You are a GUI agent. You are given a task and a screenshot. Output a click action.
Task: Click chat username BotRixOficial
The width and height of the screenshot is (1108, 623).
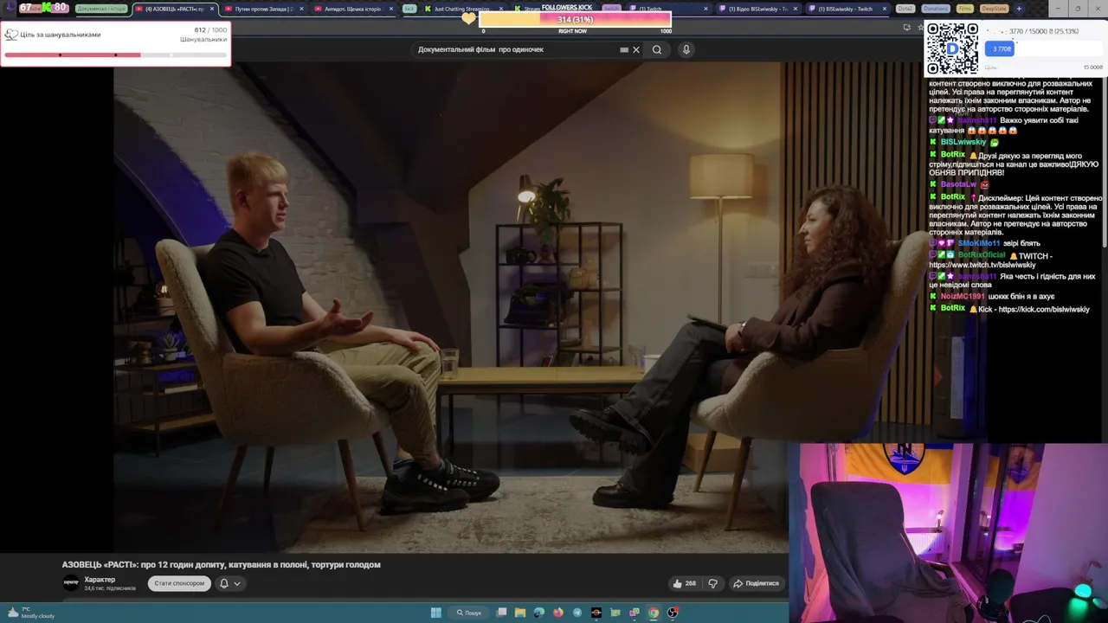982,255
